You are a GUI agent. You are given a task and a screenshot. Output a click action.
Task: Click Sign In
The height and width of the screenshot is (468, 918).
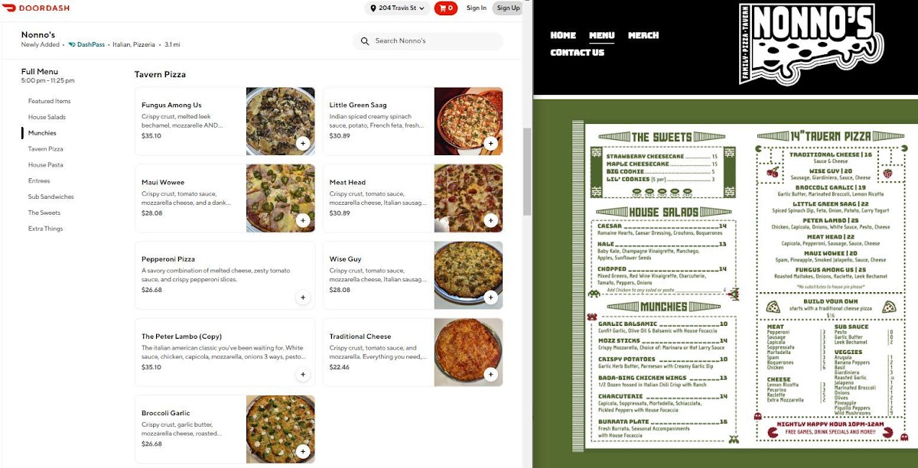(x=477, y=8)
